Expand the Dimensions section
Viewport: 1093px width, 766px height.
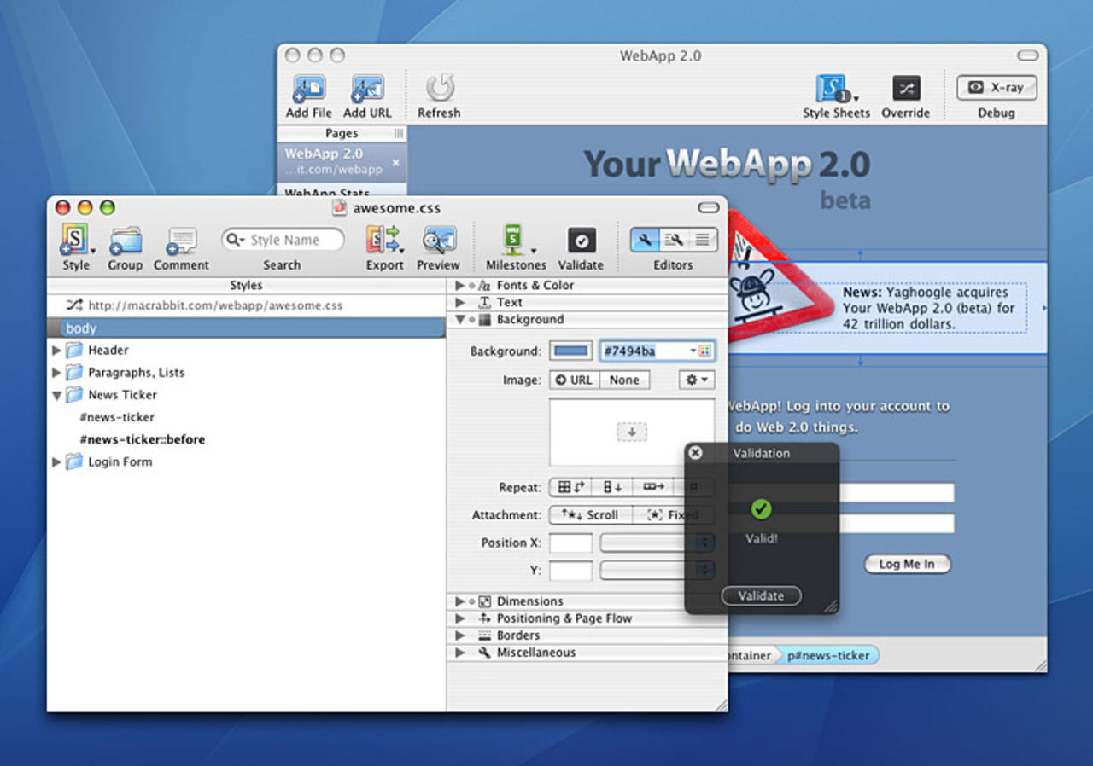pyautogui.click(x=460, y=601)
